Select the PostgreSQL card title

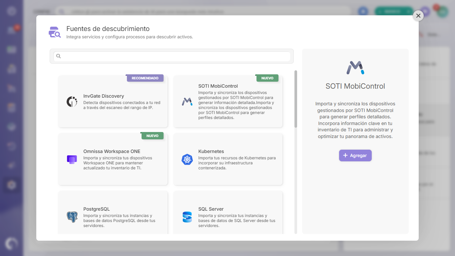point(97,209)
